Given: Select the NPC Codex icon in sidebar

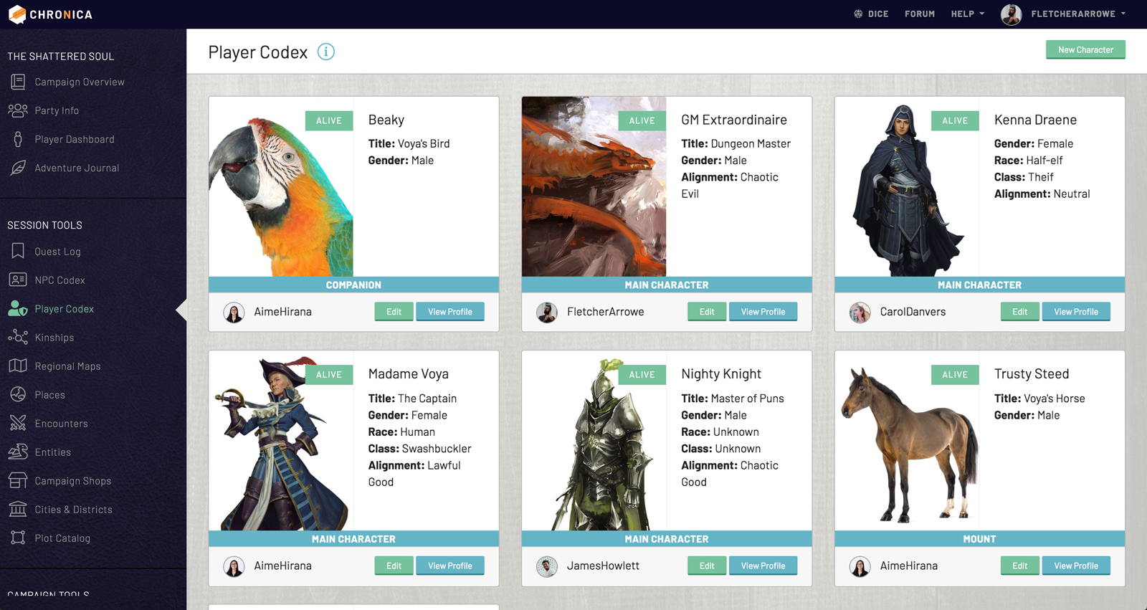Looking at the screenshot, I should pos(18,280).
